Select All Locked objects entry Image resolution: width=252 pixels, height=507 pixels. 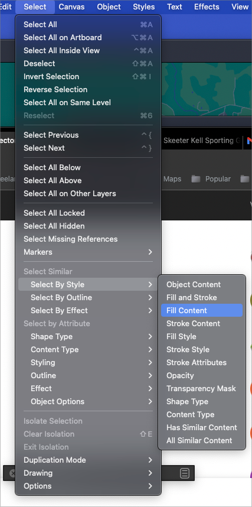(x=88, y=213)
